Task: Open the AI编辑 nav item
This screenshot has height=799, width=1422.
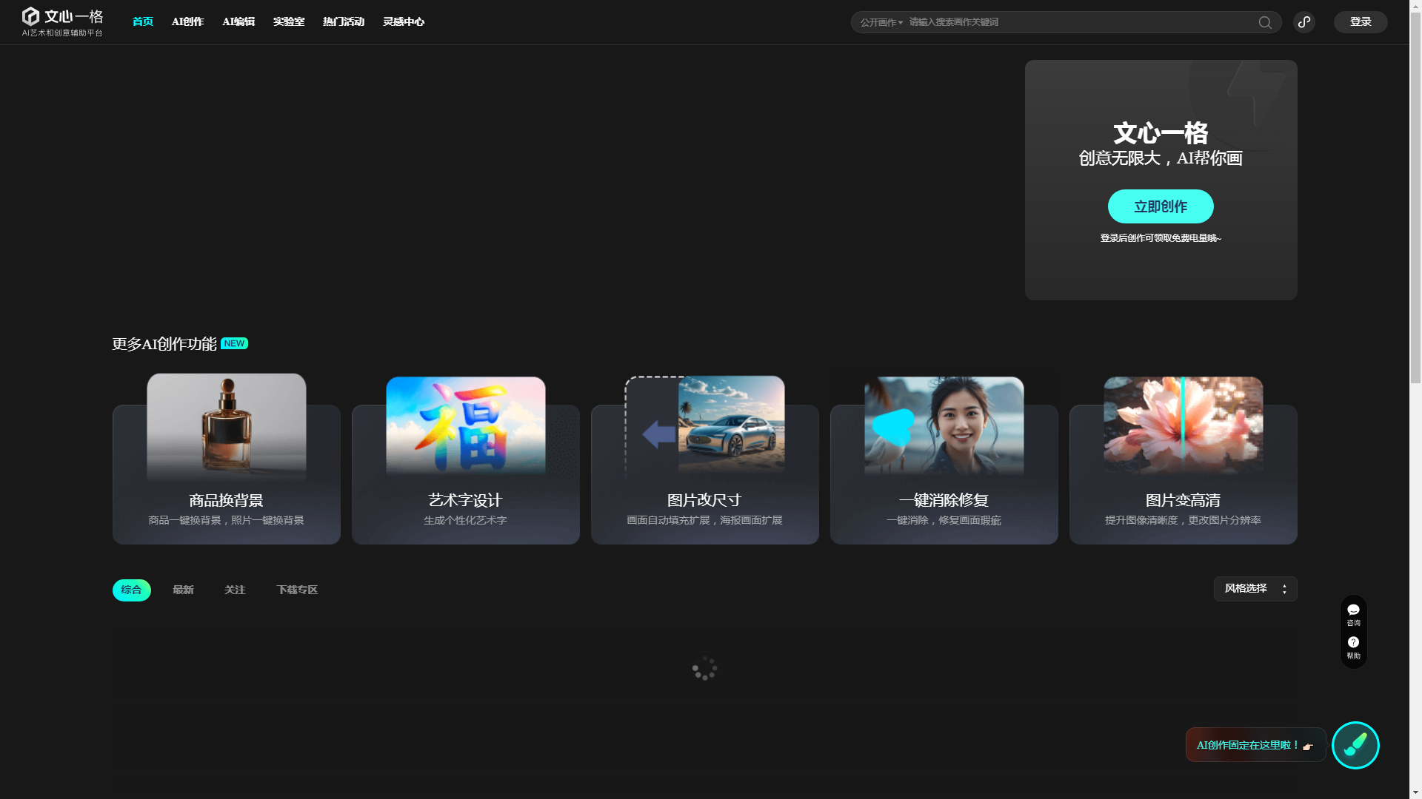Action: (238, 21)
